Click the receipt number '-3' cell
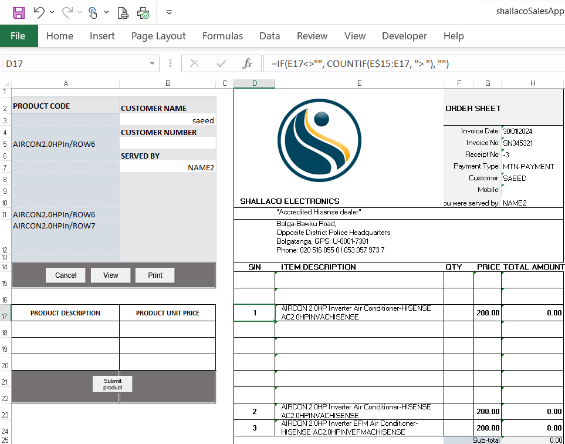The width and height of the screenshot is (565, 444). click(x=533, y=154)
